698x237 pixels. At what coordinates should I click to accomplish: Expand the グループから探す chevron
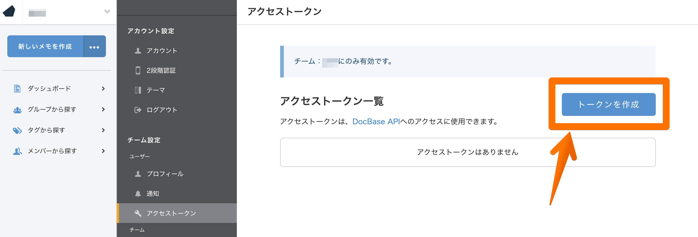click(x=103, y=109)
